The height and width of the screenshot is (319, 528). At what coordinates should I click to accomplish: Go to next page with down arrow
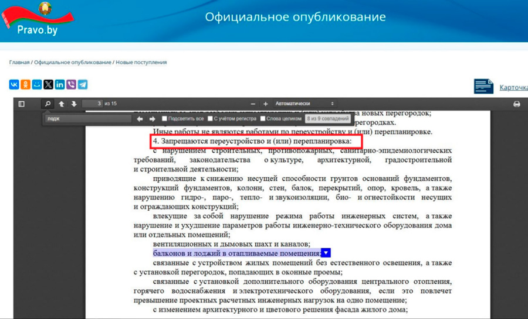[74, 104]
